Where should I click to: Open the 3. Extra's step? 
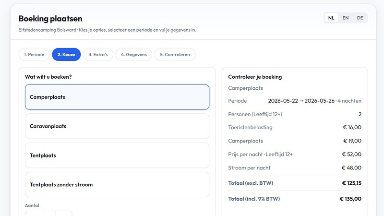pyautogui.click(x=98, y=55)
